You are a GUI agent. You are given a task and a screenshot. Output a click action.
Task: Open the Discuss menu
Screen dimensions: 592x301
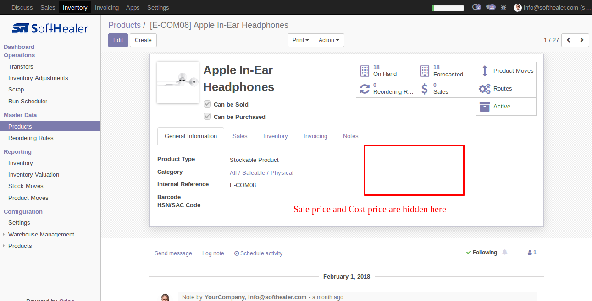coord(22,7)
